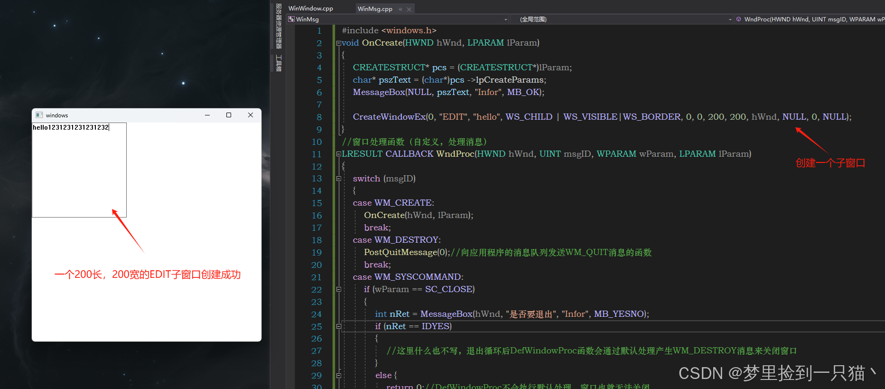Click the 'windows' window title text
This screenshot has width=885, height=389.
(x=57, y=115)
